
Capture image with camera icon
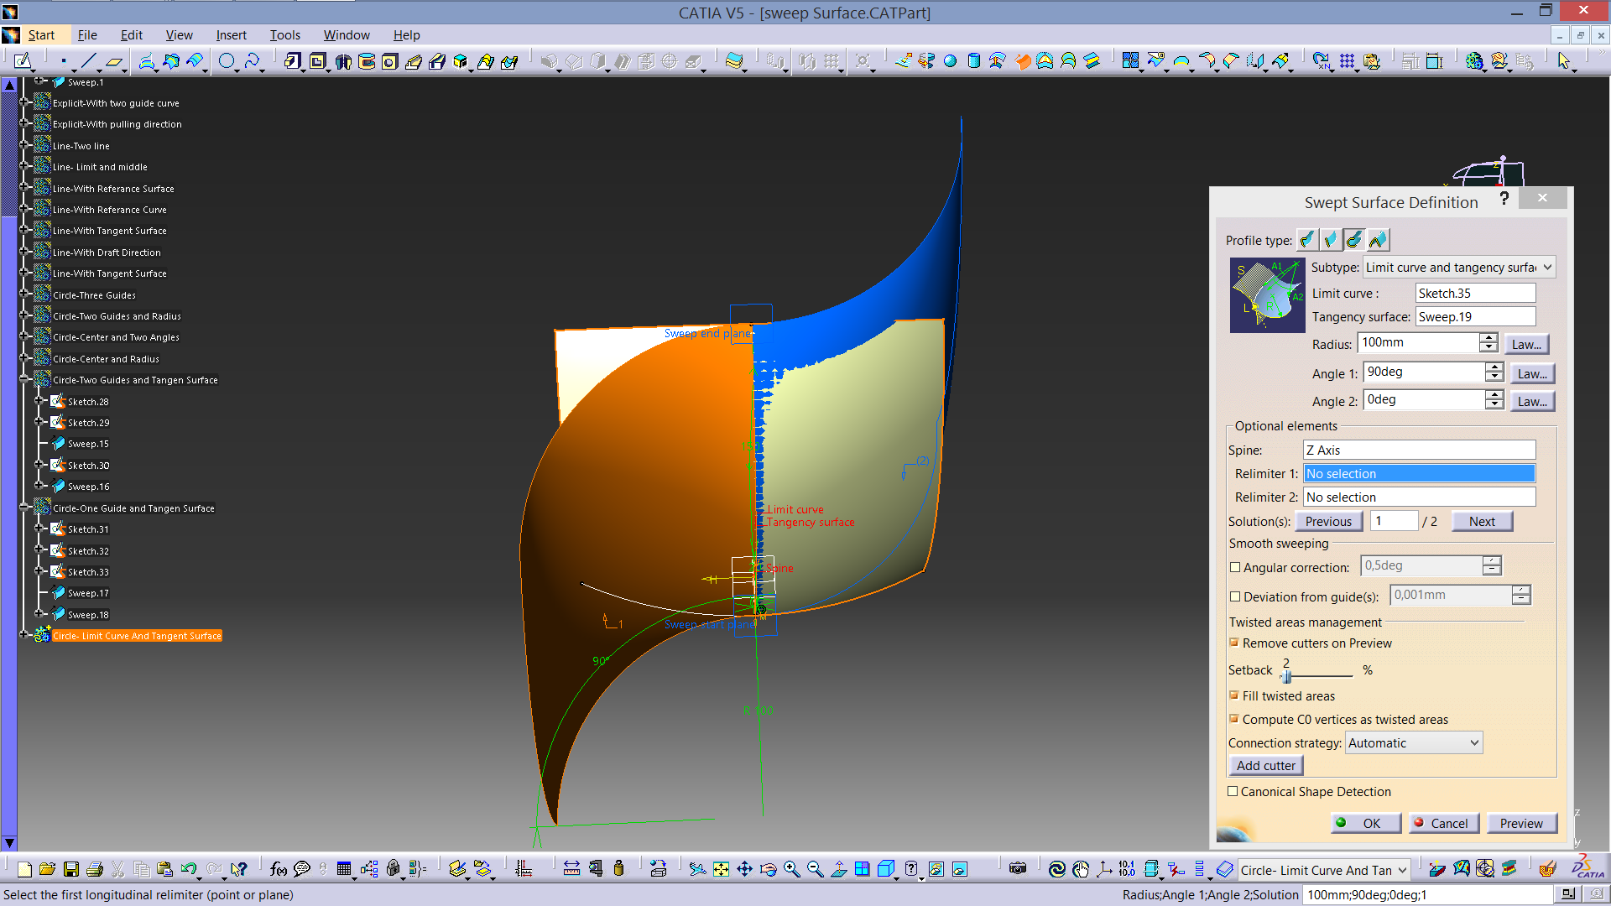click(1018, 869)
